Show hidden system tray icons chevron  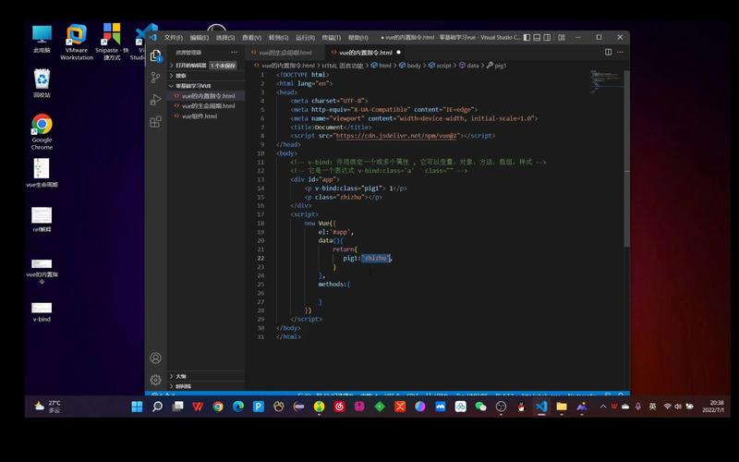coord(603,407)
